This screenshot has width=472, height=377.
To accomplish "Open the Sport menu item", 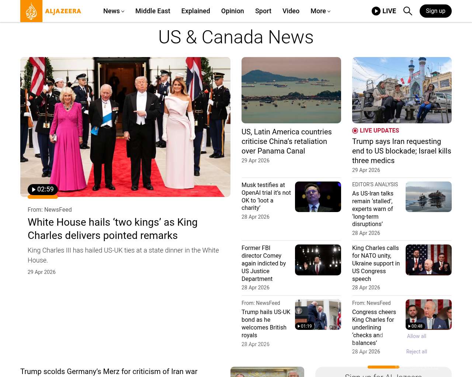I will pos(263,11).
